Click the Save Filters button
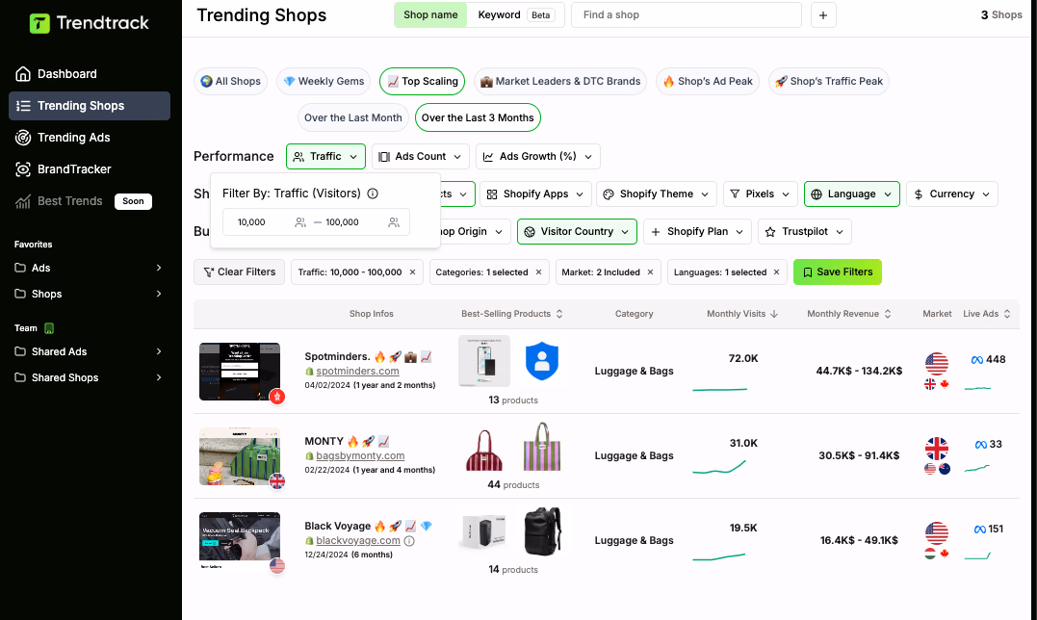This screenshot has width=1037, height=620. click(838, 272)
